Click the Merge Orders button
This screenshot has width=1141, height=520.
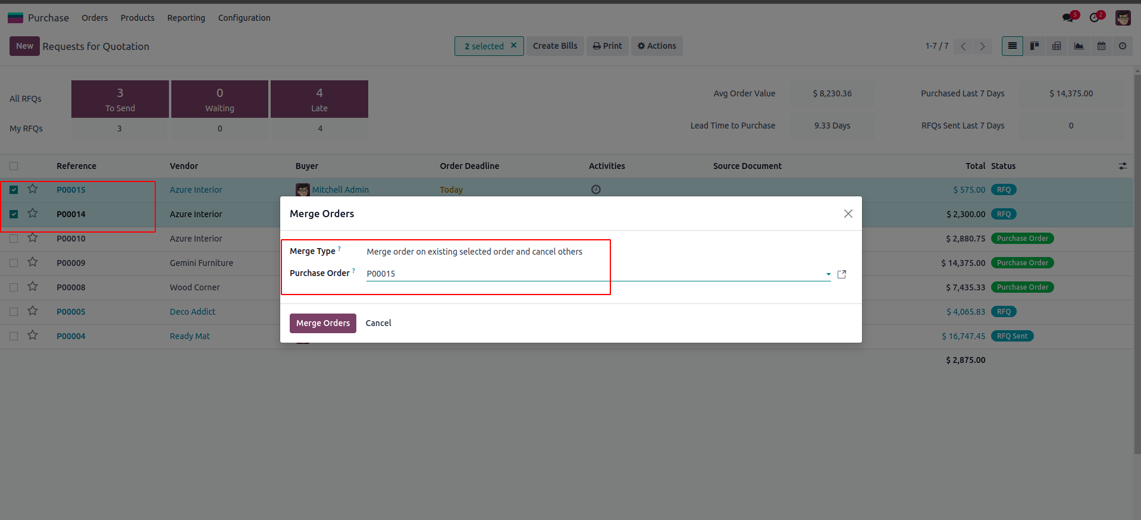(x=323, y=323)
